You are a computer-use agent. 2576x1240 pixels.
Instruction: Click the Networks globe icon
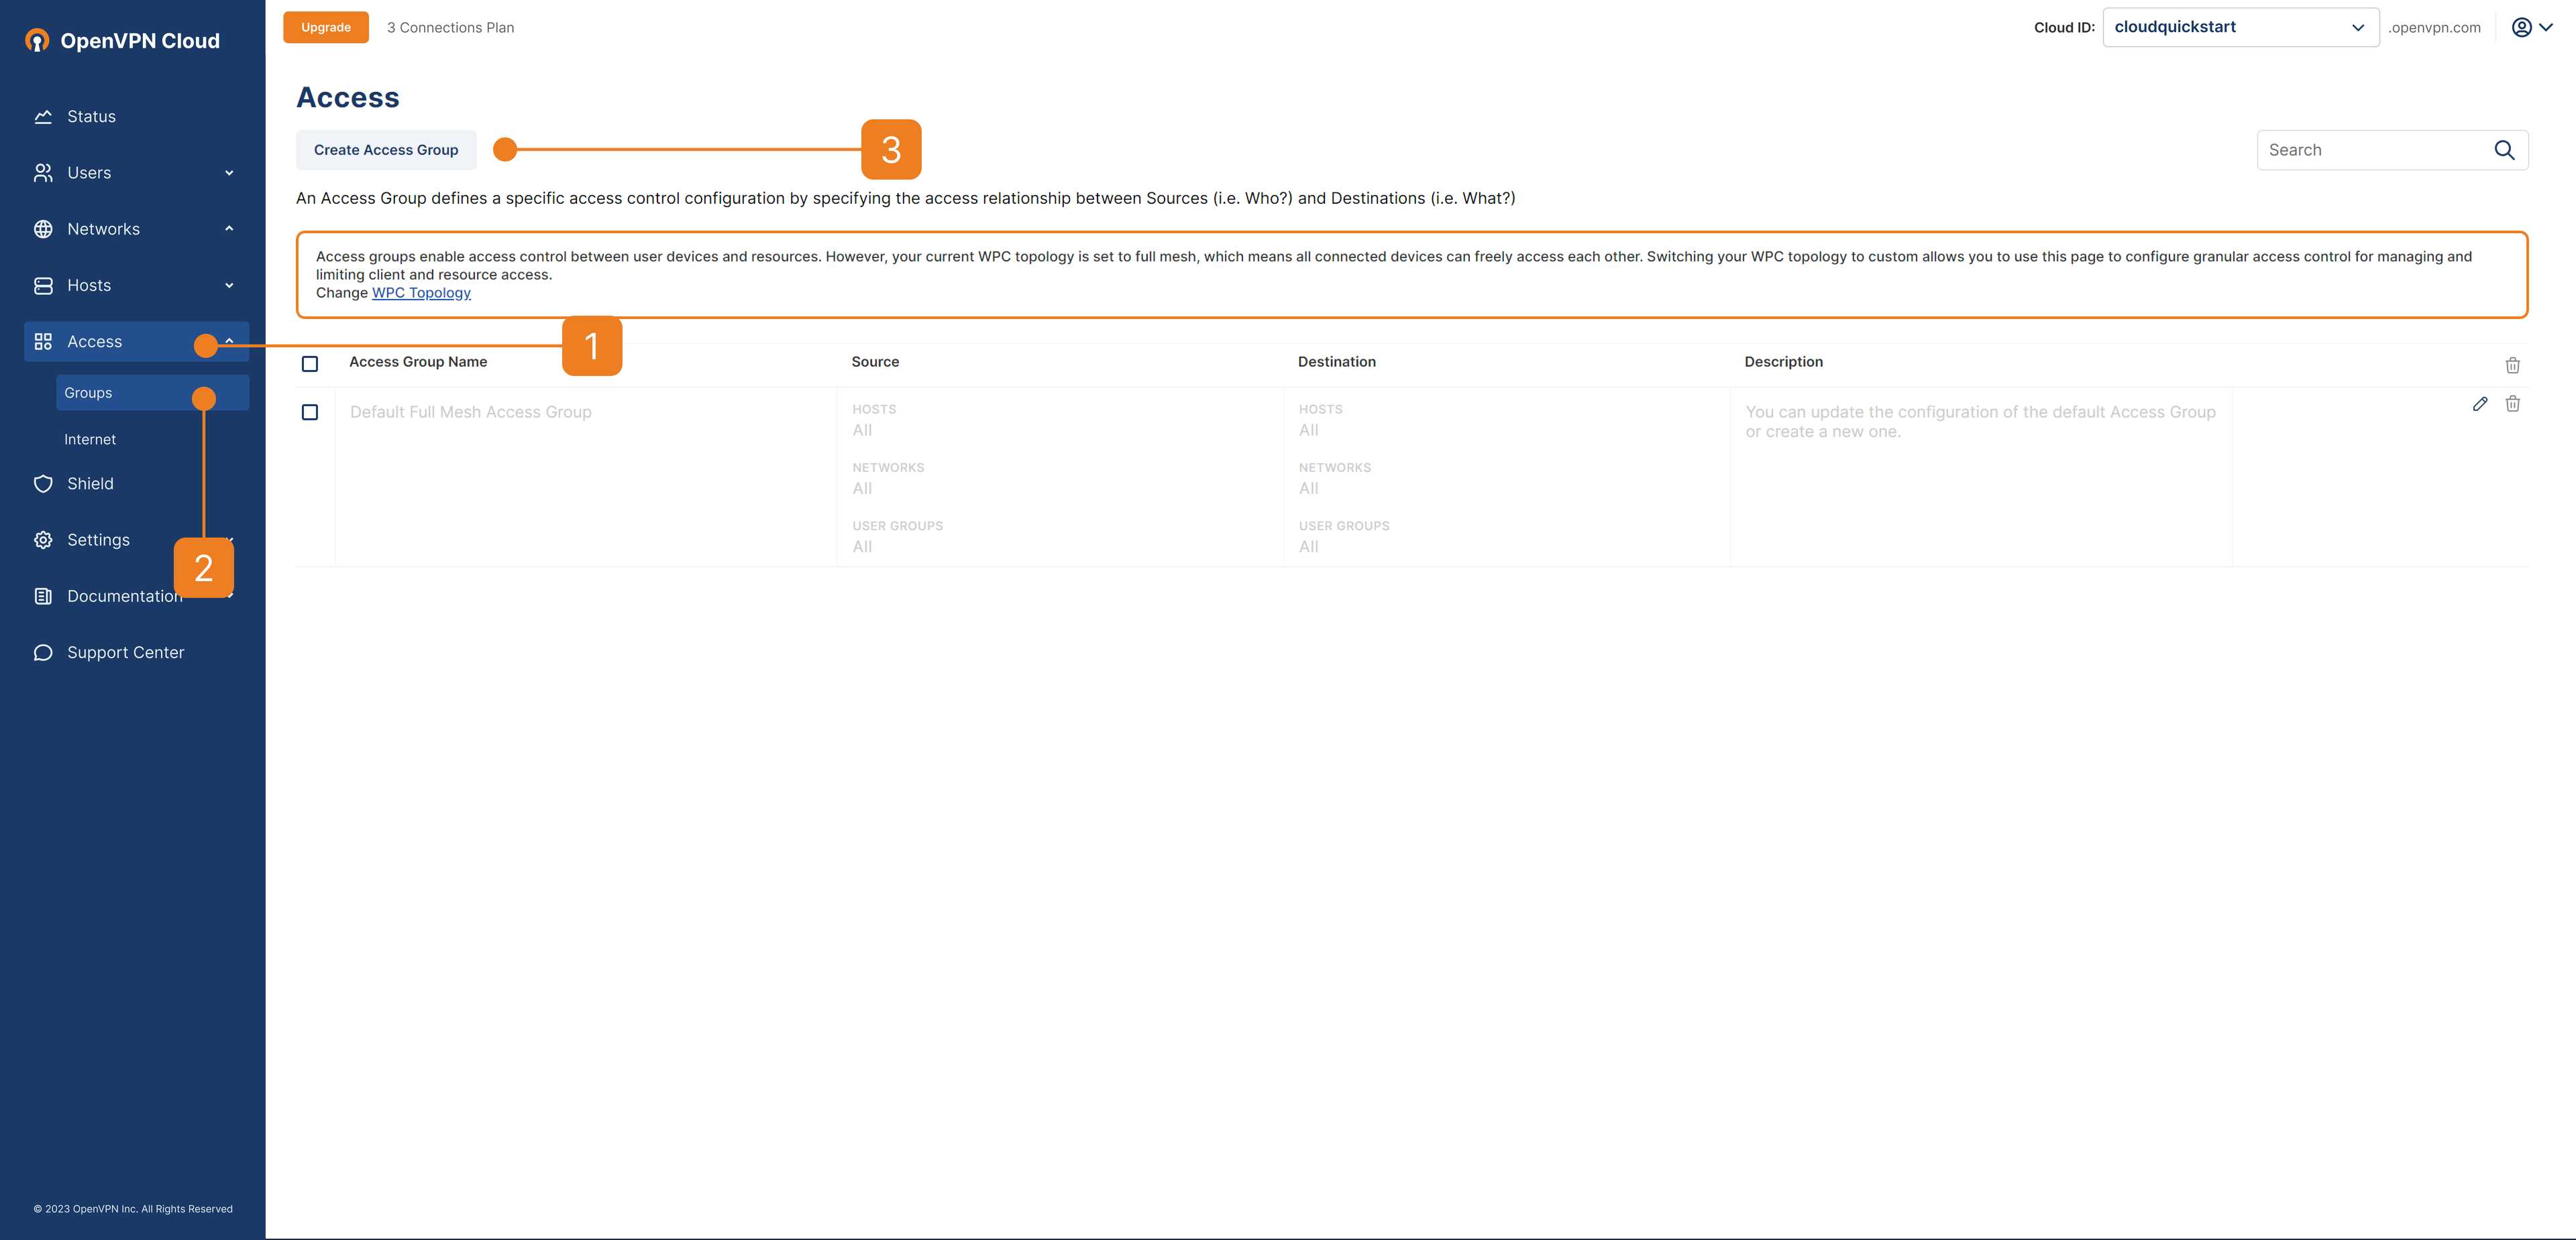pyautogui.click(x=43, y=229)
